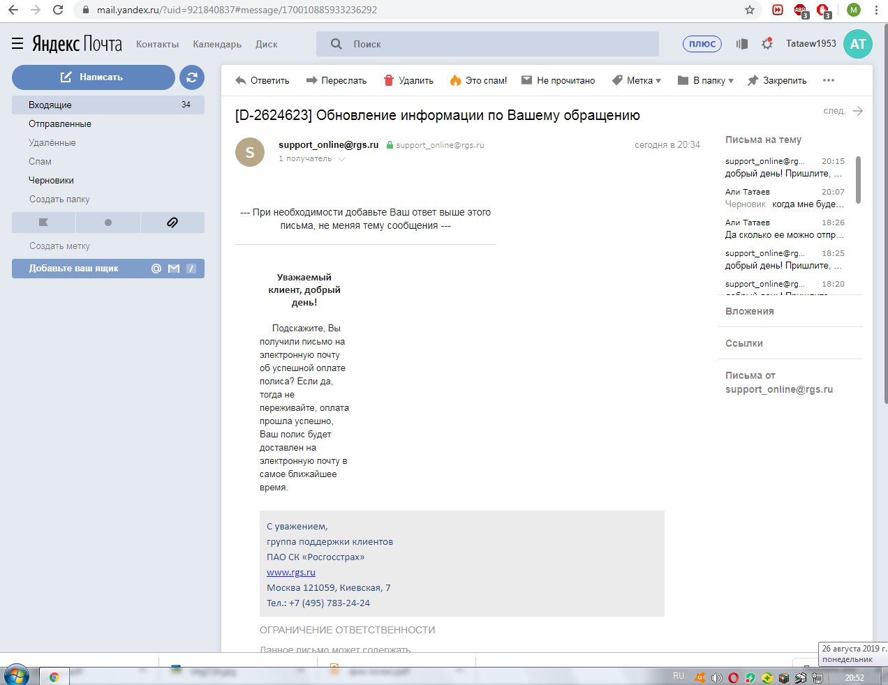
Task: Expand the Ссылки section
Action: click(x=744, y=343)
